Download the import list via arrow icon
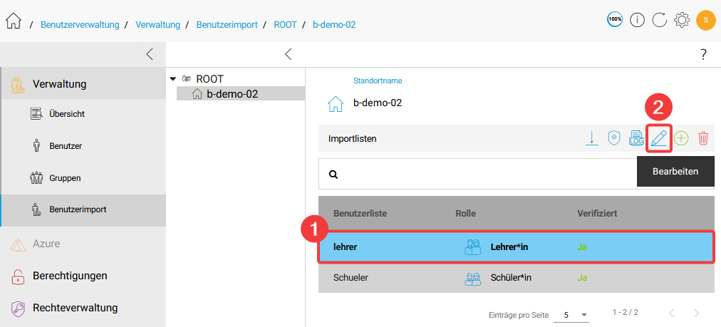 (591, 139)
